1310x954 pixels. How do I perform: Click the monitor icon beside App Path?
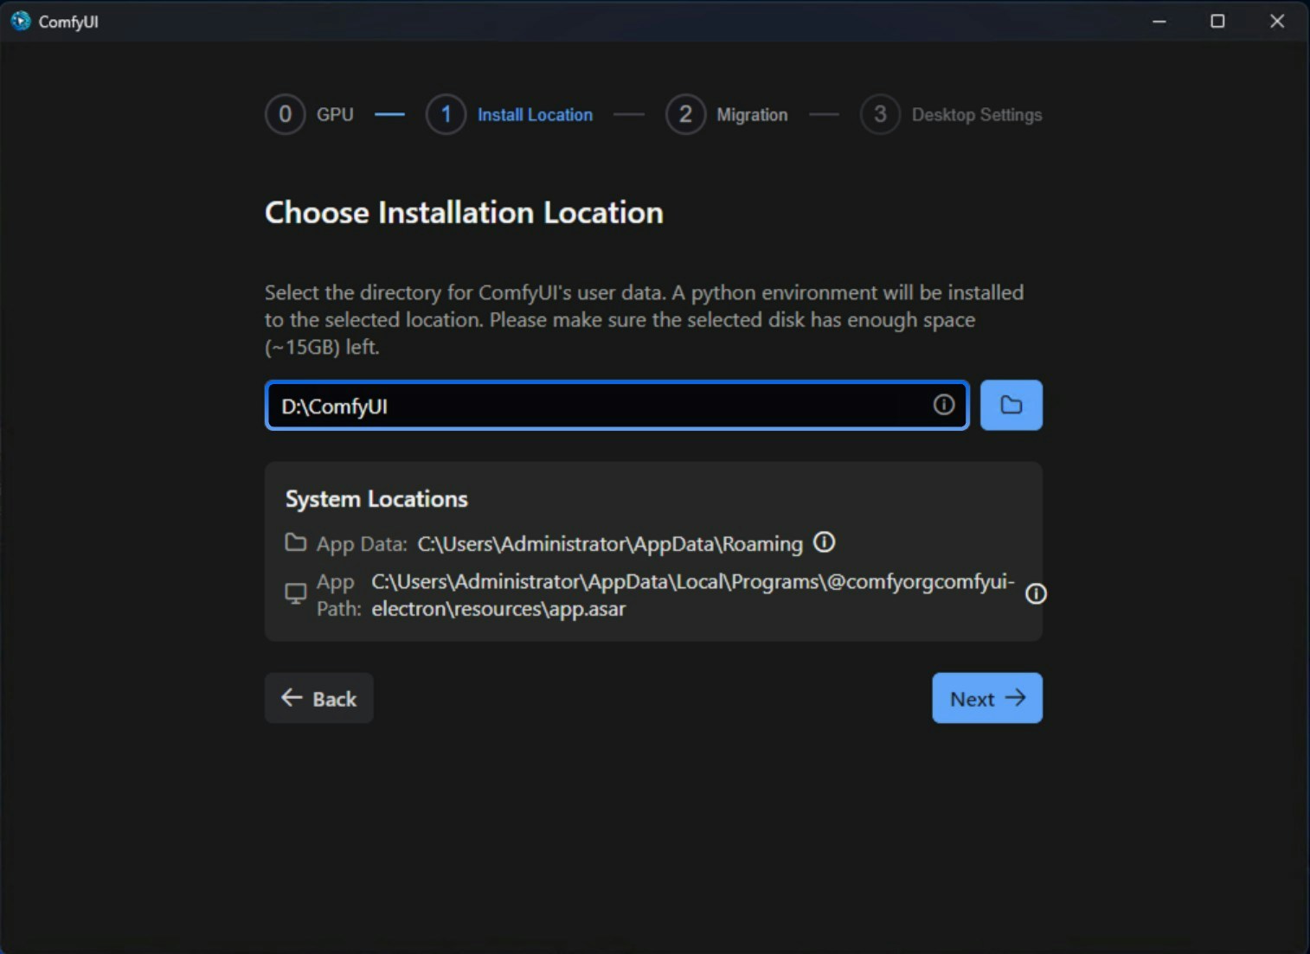pos(295,593)
